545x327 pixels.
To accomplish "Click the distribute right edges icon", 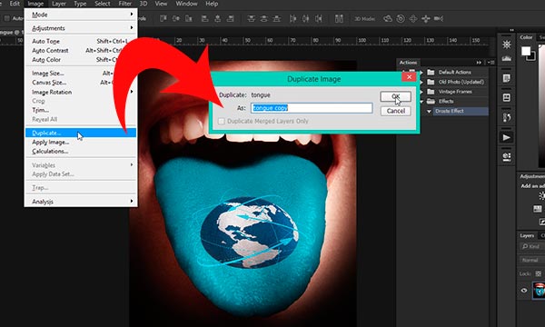I will click(319, 18).
